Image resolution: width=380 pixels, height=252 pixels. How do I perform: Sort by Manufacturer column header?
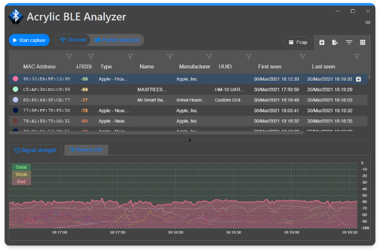[x=195, y=66]
